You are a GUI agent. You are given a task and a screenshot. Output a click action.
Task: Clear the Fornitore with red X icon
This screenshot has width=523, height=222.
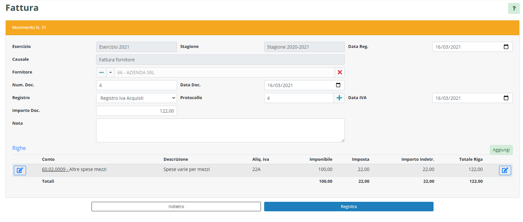click(x=340, y=72)
